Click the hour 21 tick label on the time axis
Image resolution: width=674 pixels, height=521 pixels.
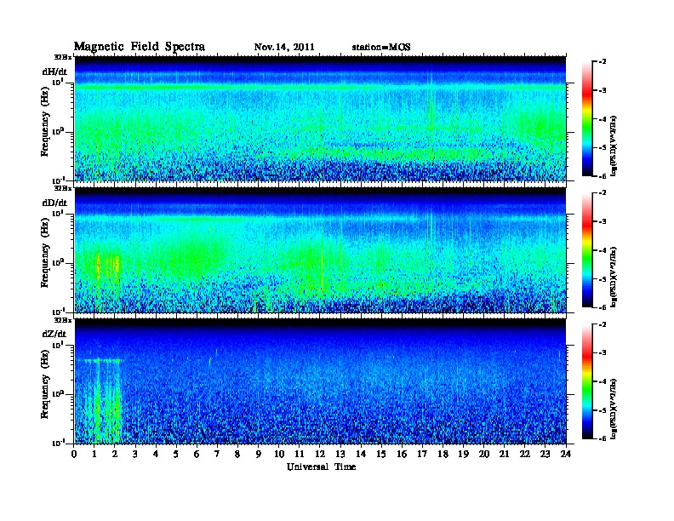[x=504, y=455]
